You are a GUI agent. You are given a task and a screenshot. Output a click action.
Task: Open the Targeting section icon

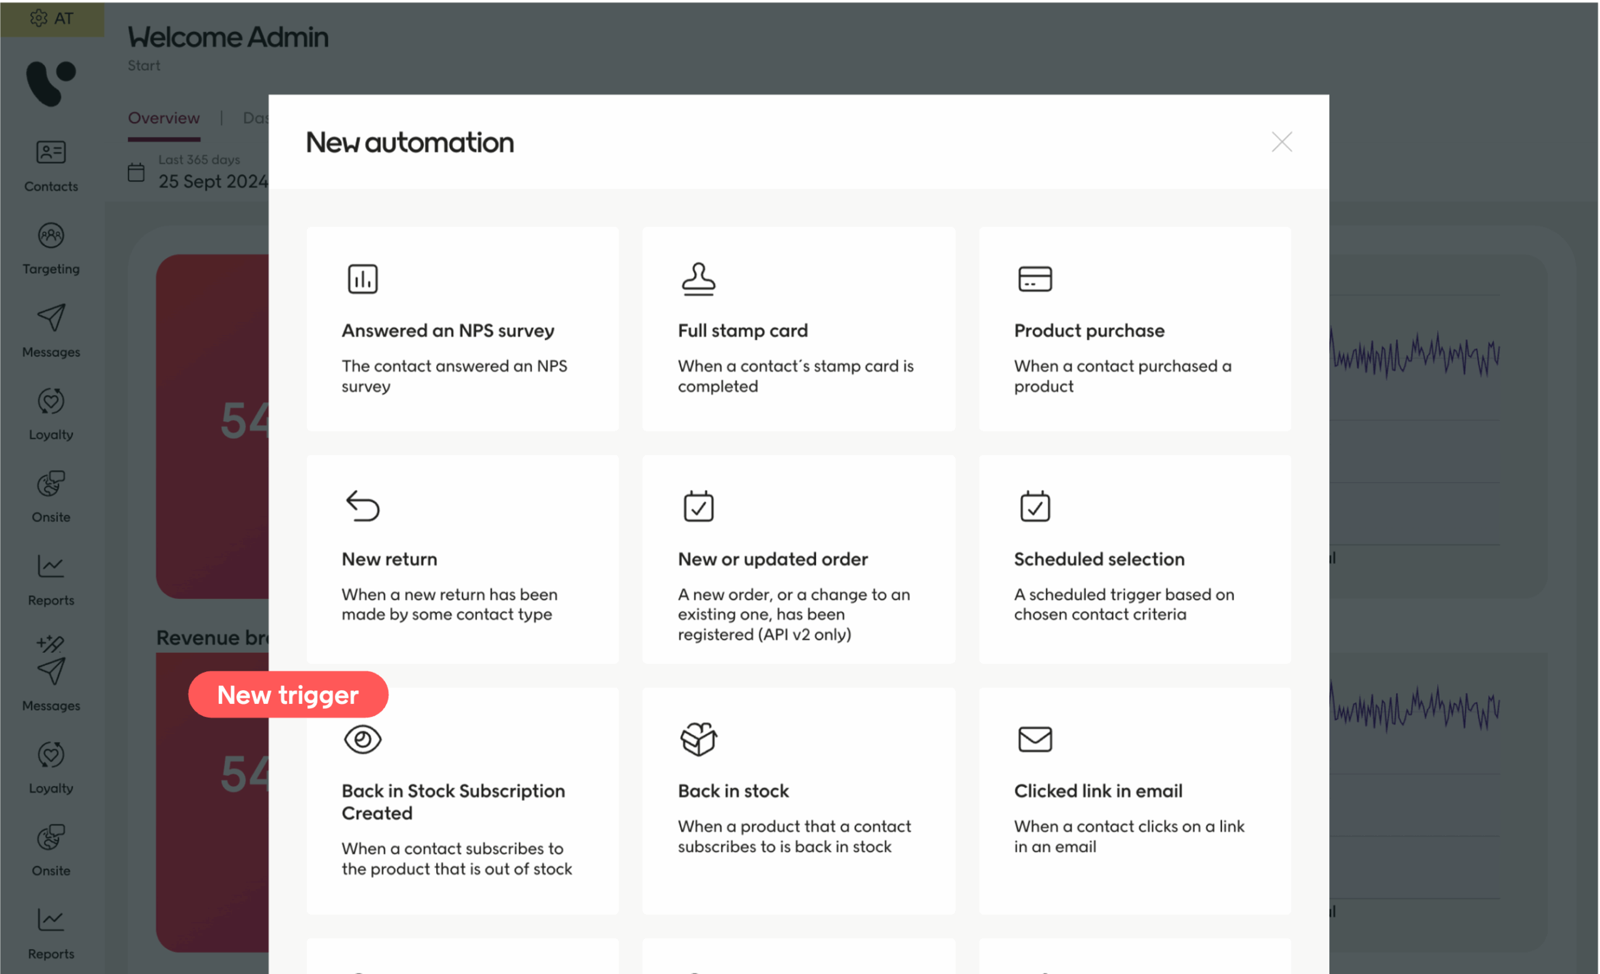click(51, 236)
